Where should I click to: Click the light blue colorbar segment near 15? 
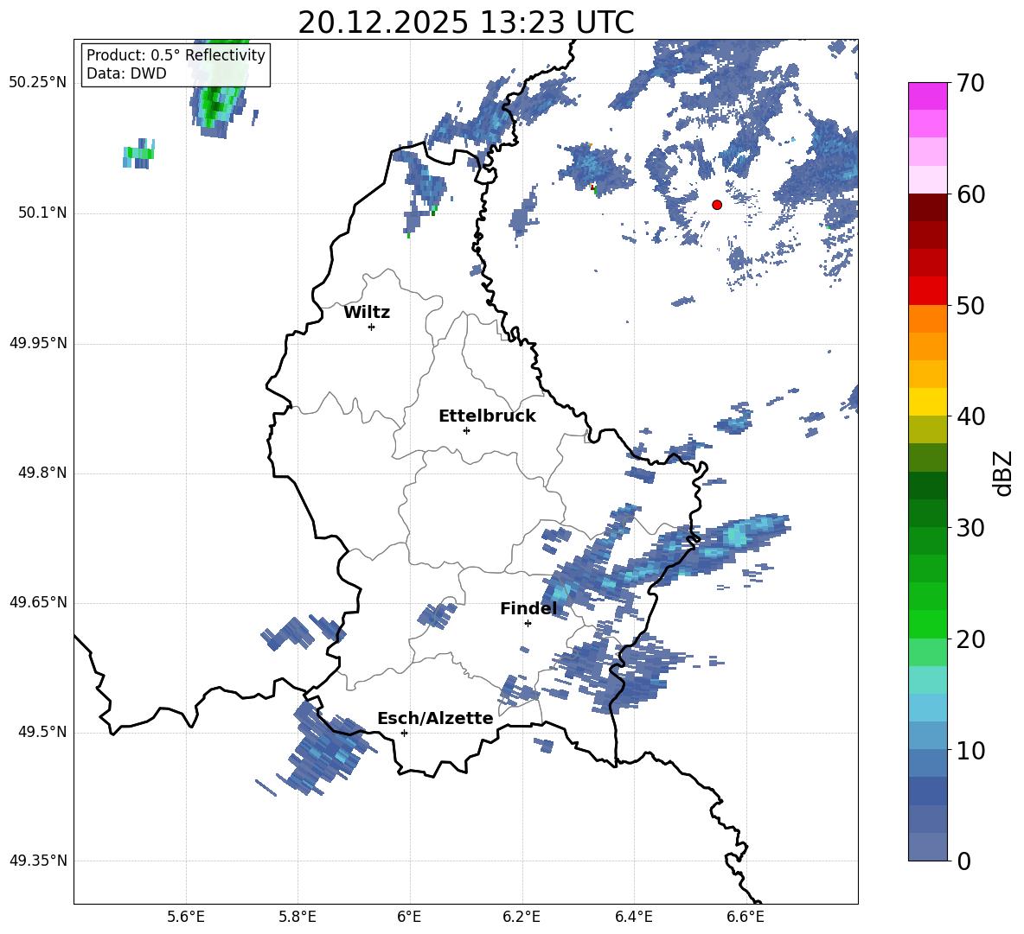[928, 708]
